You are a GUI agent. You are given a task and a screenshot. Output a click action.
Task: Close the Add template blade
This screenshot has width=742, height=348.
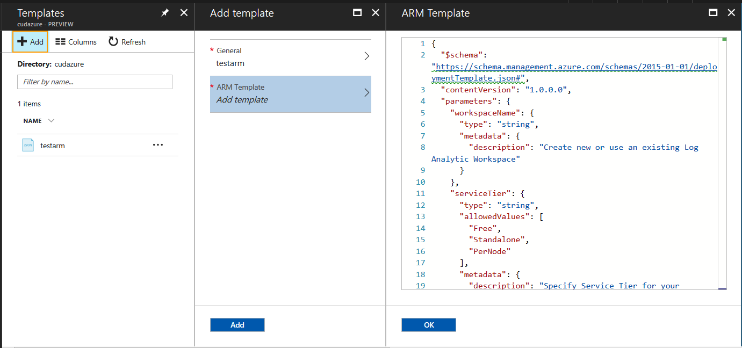(375, 12)
